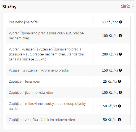Click Zapůjčení jízdního kola /den text
Viewport: 136px width, 132px height.
pos(31,93)
